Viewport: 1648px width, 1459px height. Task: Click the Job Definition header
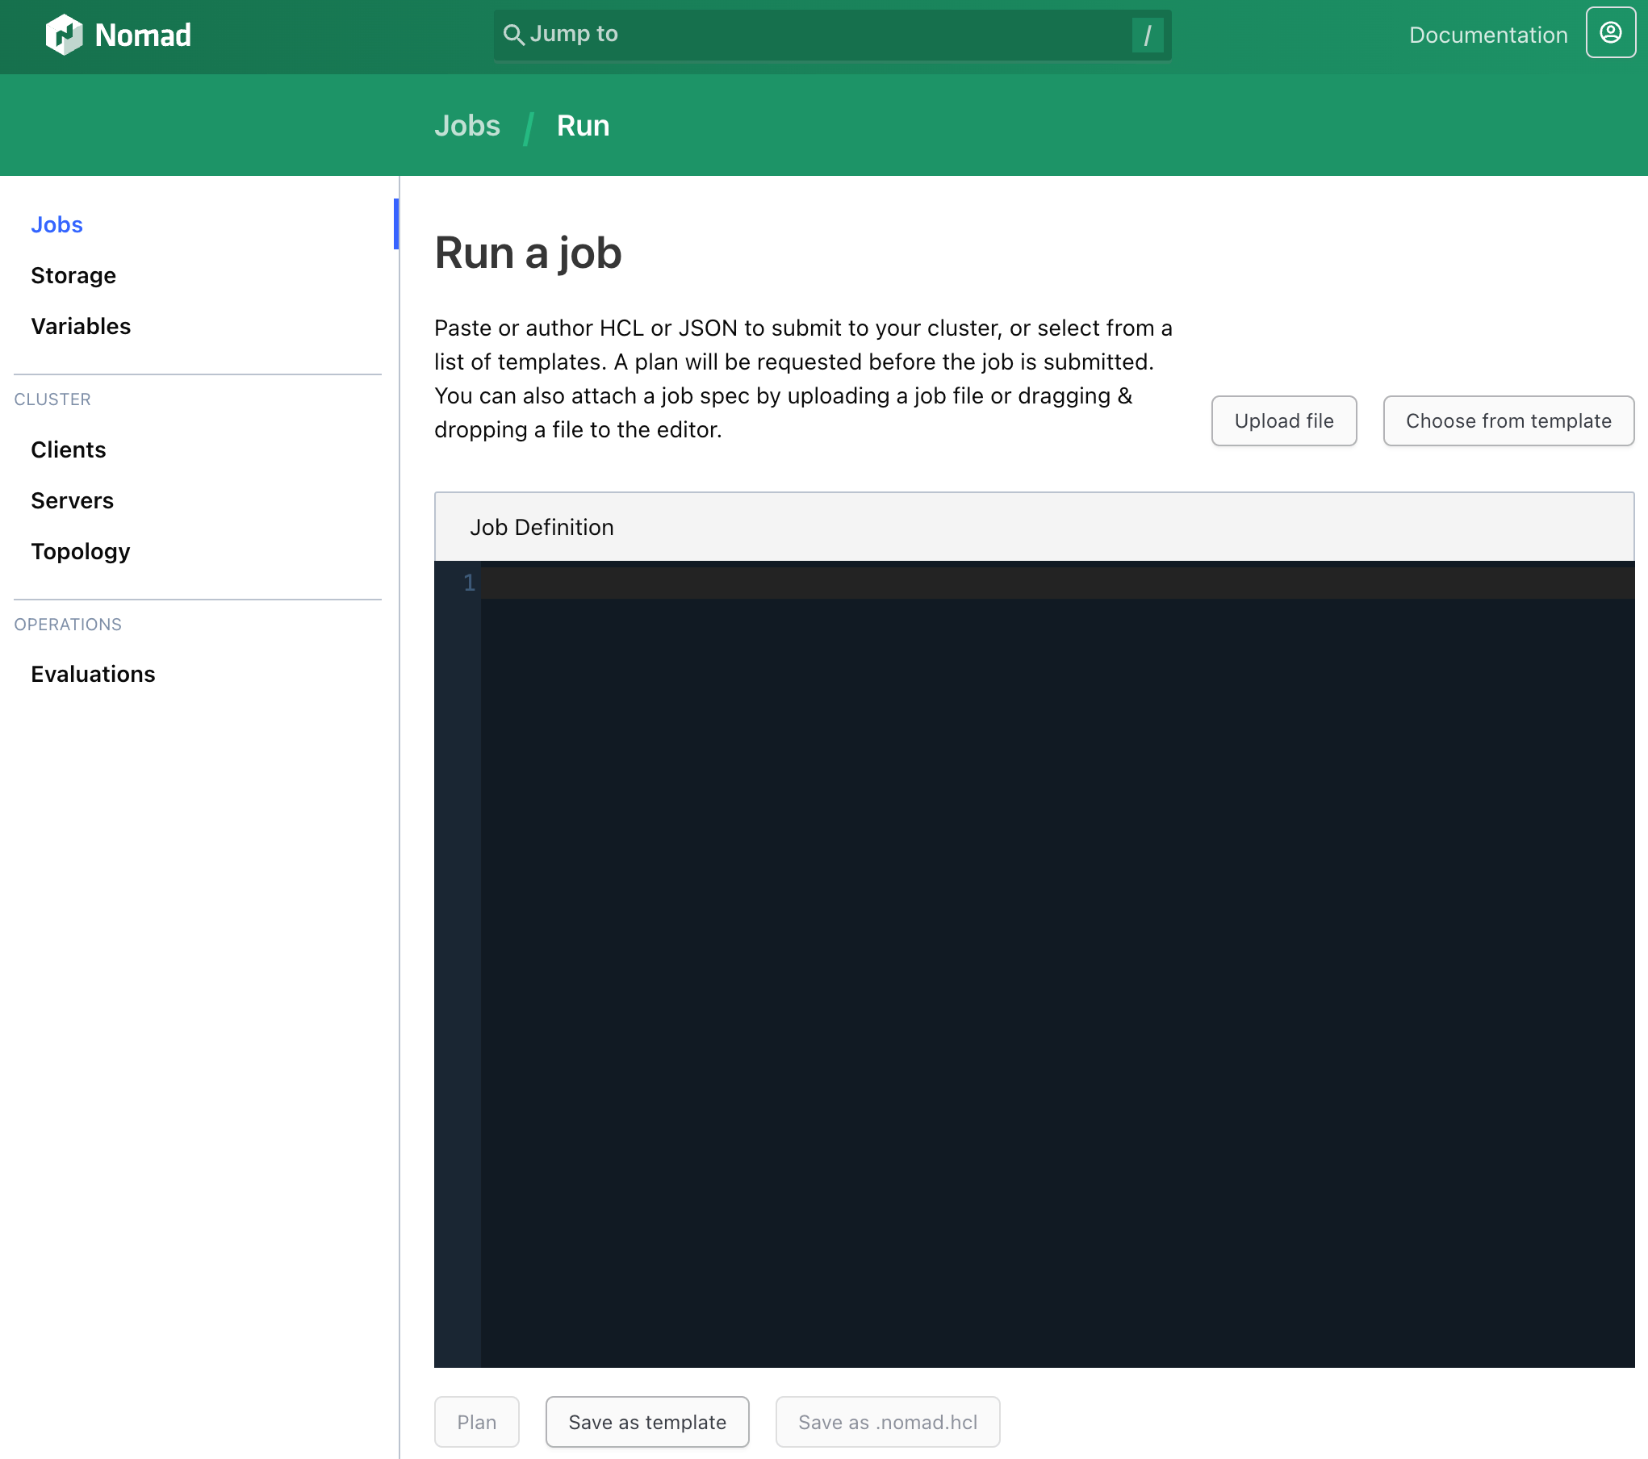tap(1034, 527)
